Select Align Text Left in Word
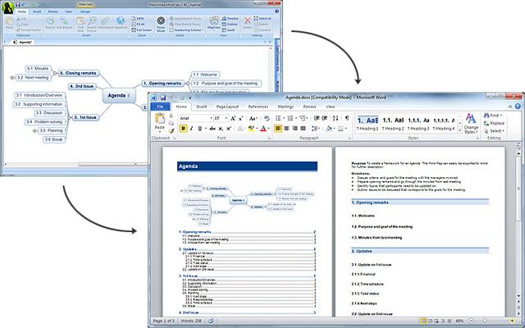Image resolution: width=525 pixels, height=328 pixels. pyautogui.click(x=278, y=129)
